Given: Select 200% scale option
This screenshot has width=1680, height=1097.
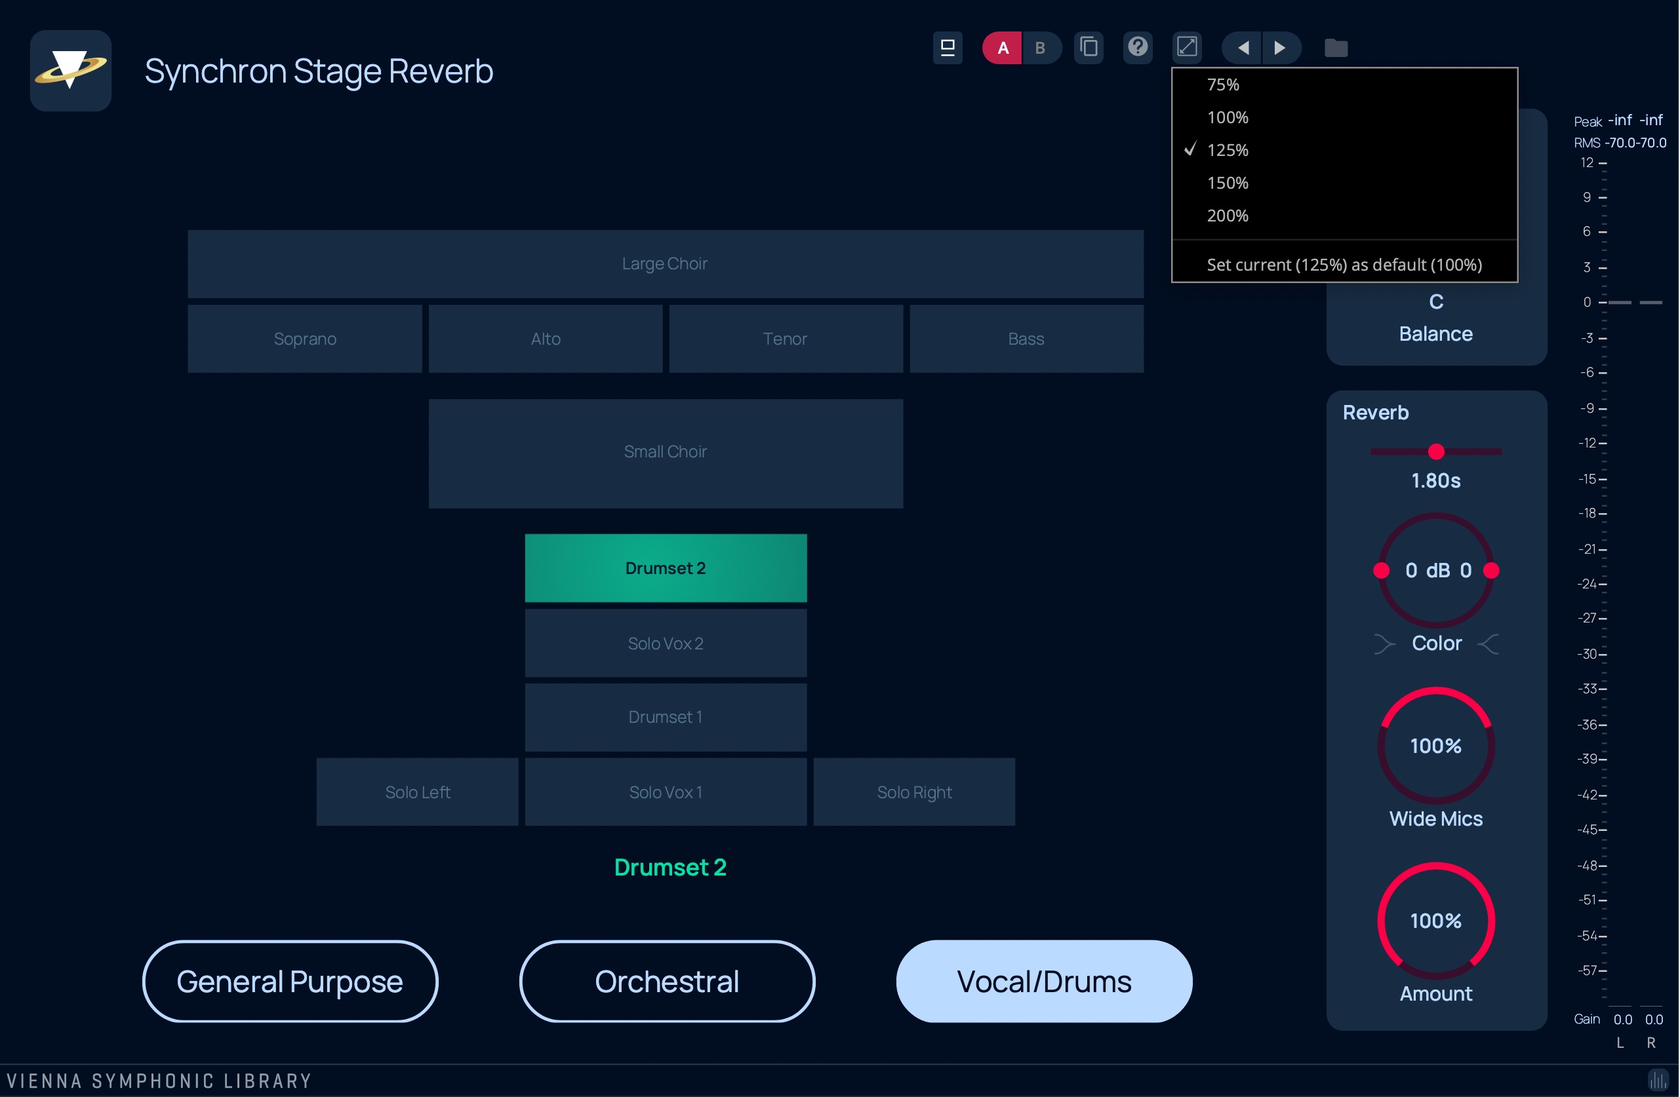Looking at the screenshot, I should click(x=1345, y=216).
